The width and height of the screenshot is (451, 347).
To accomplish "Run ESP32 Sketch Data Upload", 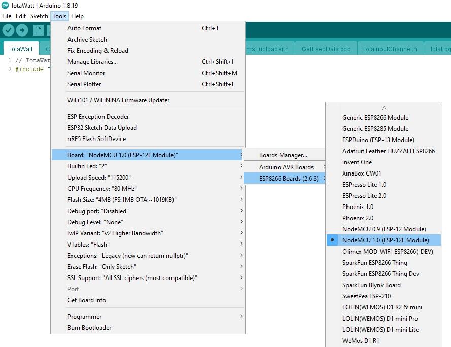I will (148, 128).
